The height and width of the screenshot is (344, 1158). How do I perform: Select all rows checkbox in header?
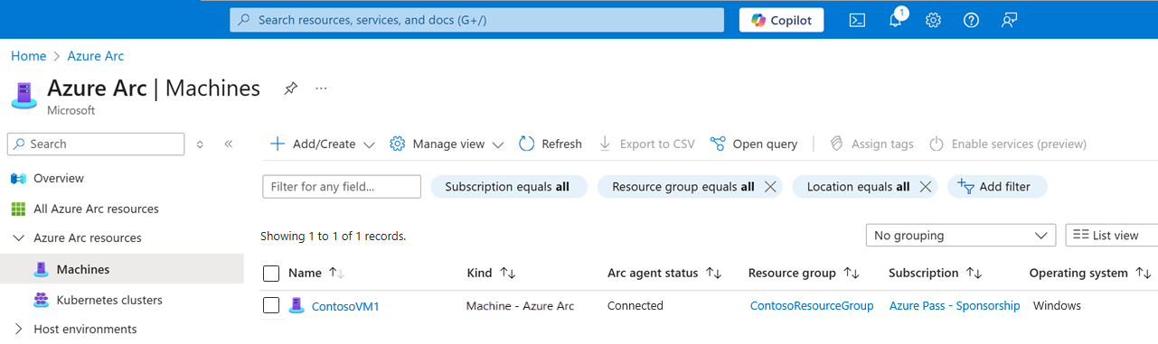(x=271, y=273)
